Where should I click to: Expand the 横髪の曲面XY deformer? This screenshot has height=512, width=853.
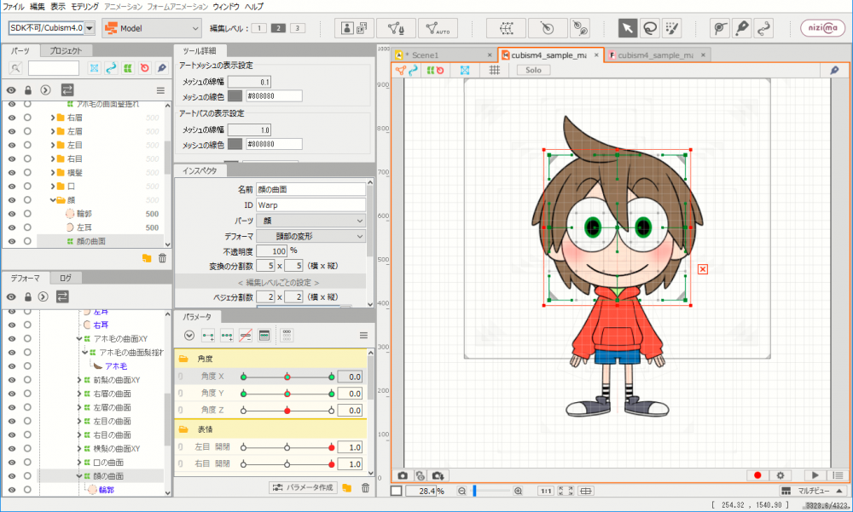tap(78, 448)
